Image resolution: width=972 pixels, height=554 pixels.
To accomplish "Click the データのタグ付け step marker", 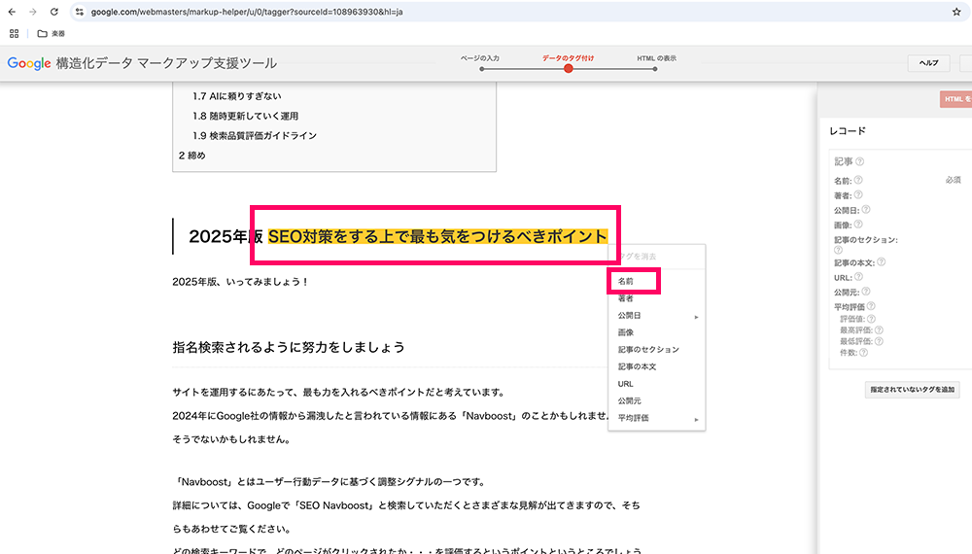I will (x=568, y=68).
